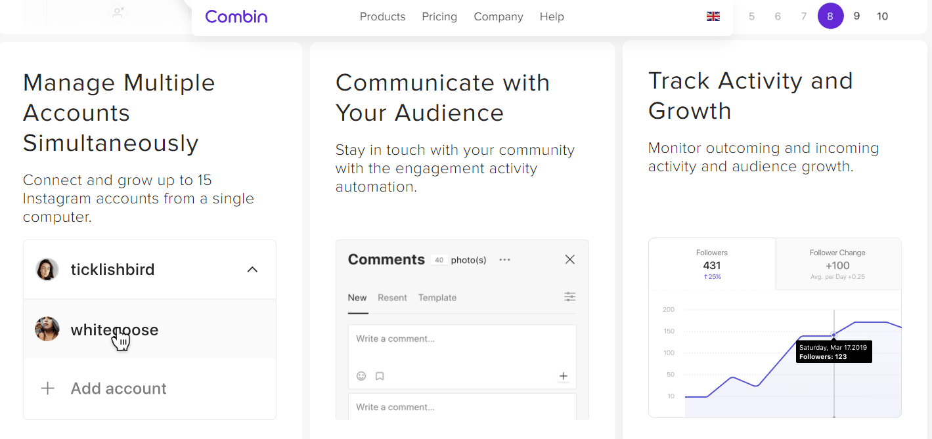Click the Avg. per Day +0.25 text
The width and height of the screenshot is (932, 439).
[x=837, y=277]
